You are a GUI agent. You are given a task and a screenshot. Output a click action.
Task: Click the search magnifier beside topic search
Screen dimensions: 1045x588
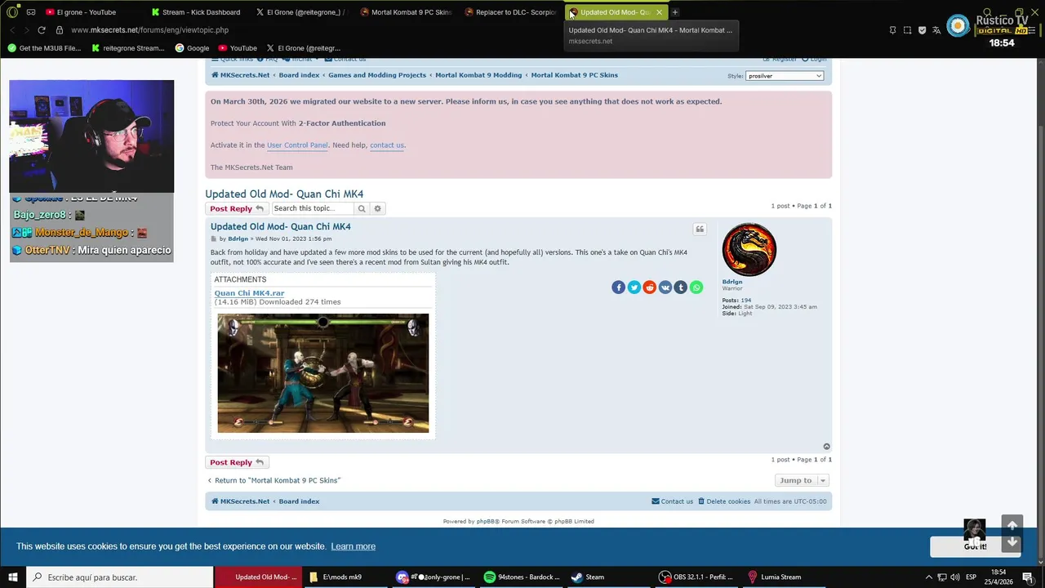point(362,208)
